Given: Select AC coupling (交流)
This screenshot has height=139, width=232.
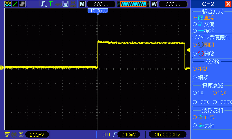Looking at the screenshot, I should 204,24.
